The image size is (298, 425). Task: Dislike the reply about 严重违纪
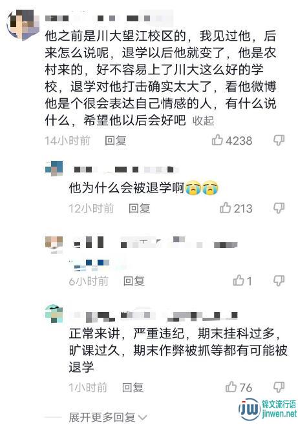point(279,387)
